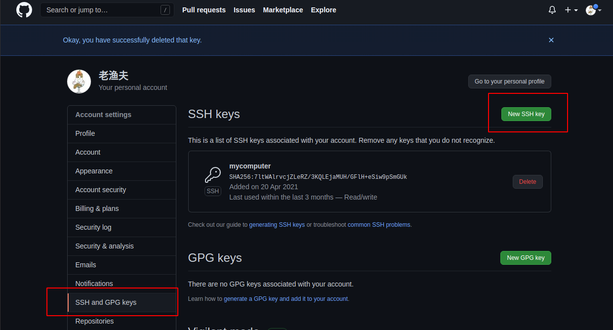This screenshot has height=330, width=613.
Task: Open Marketplace in top navigation
Action: 283,10
